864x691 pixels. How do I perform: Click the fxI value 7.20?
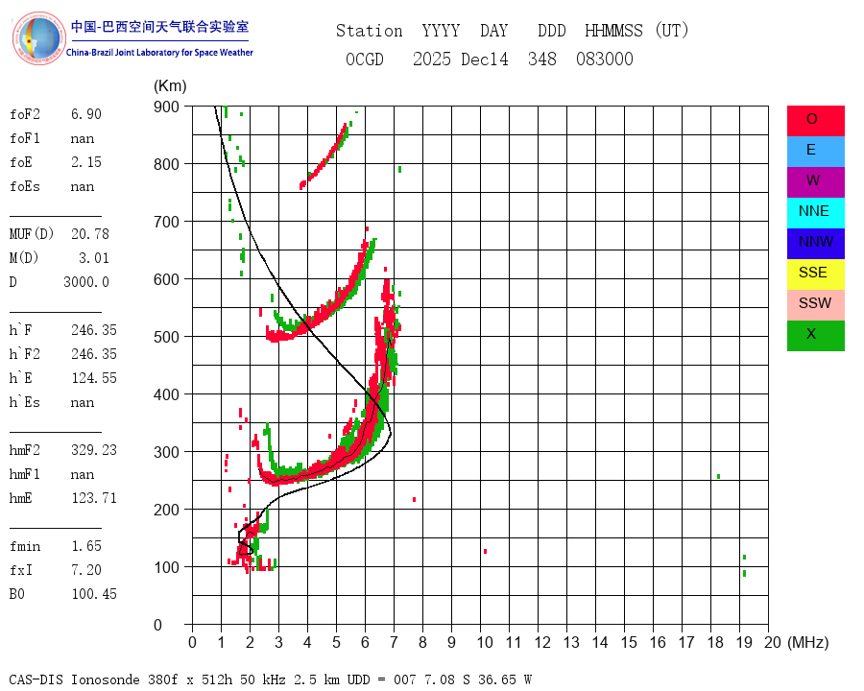[86, 570]
